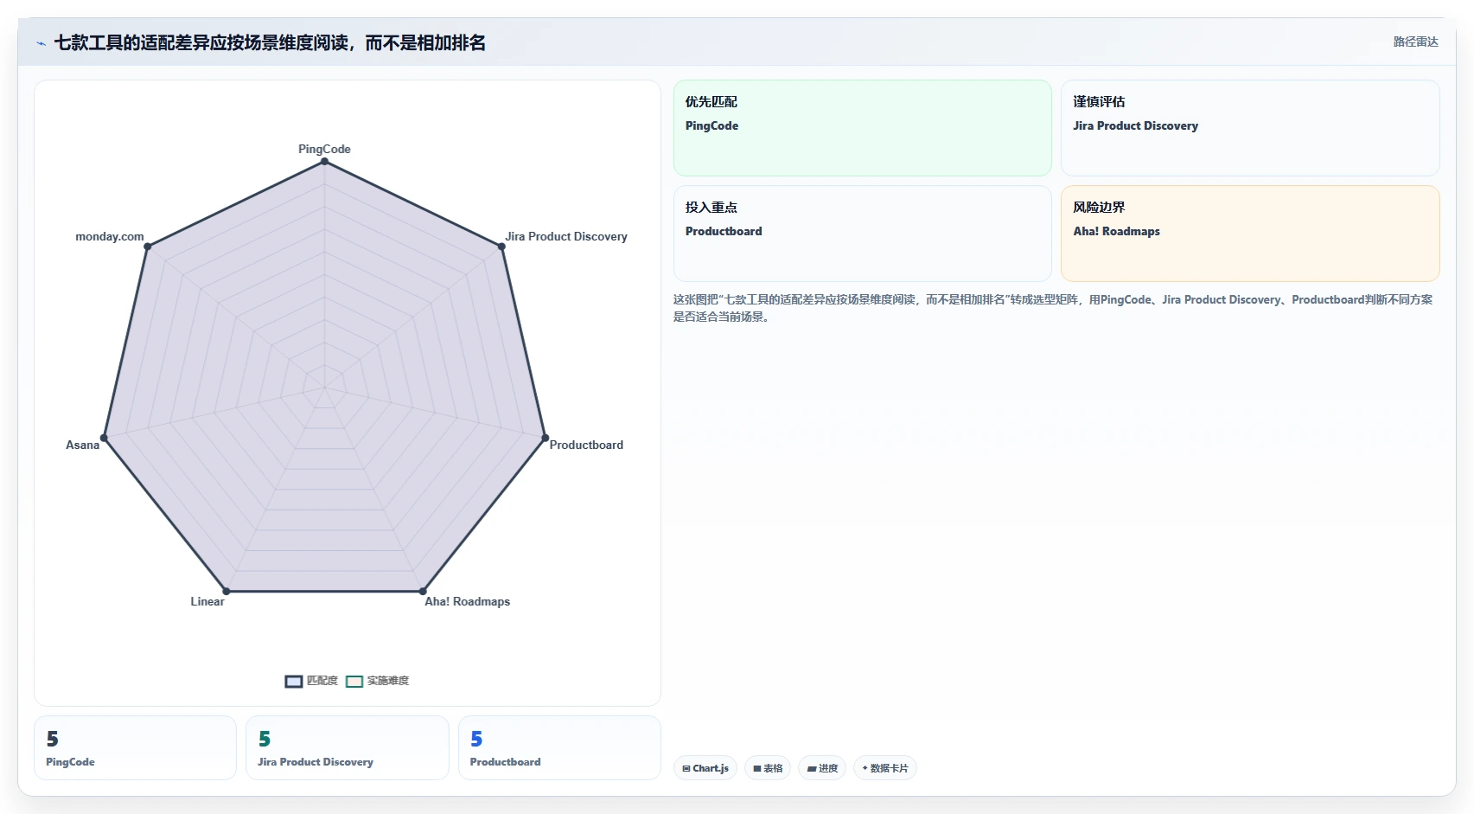
Task: Click the 路径雷达 label in the header
Action: [x=1415, y=42]
